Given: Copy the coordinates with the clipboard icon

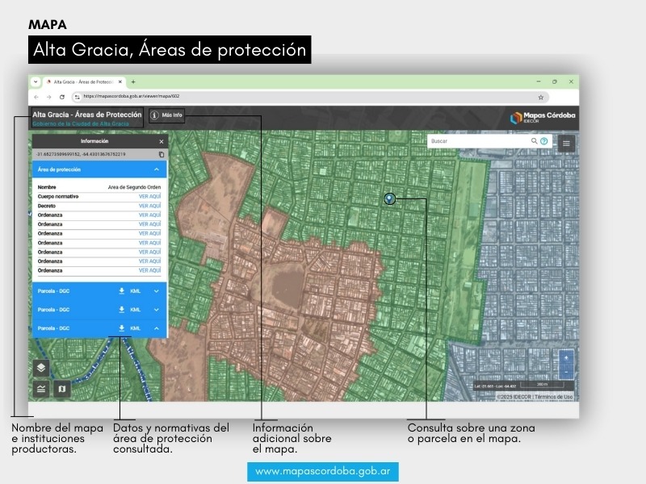Looking at the screenshot, I should coord(161,154).
